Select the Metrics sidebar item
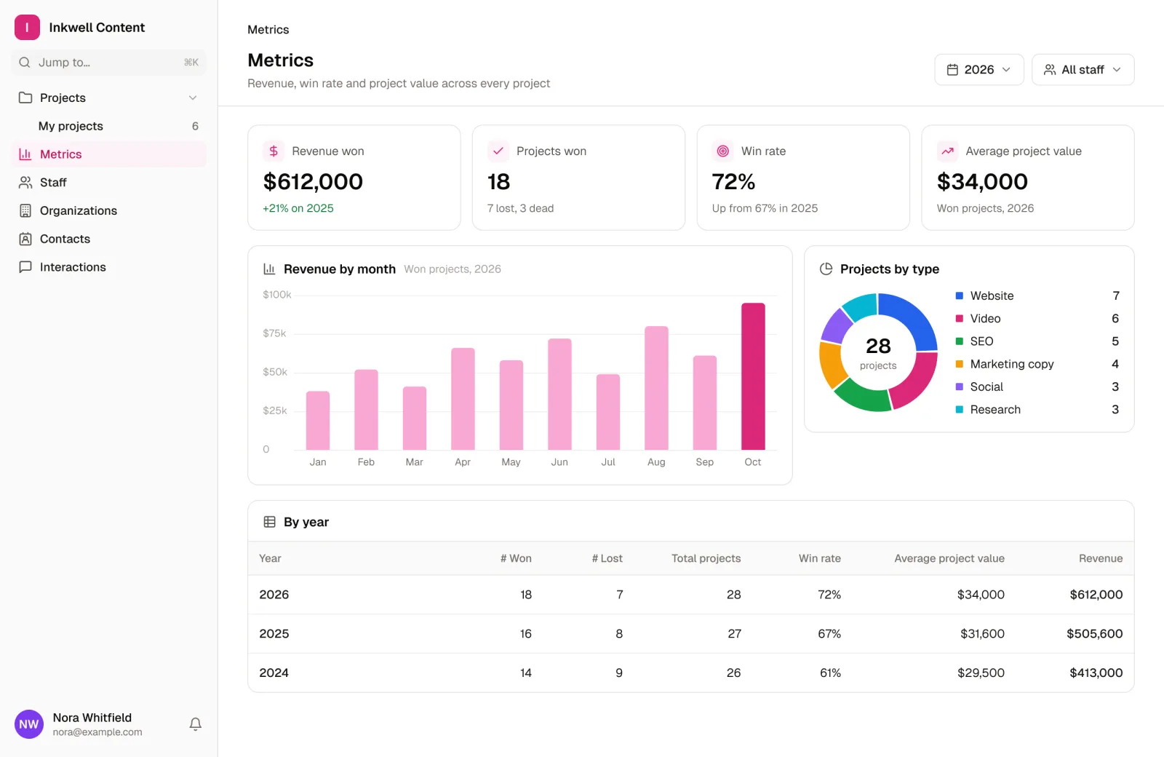 click(109, 154)
